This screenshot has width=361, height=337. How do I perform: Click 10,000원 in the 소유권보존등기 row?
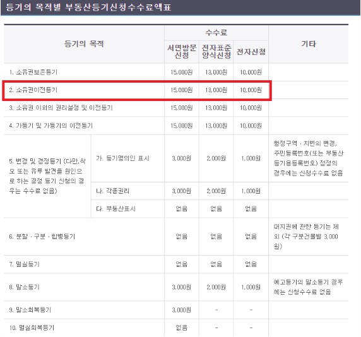[251, 72]
